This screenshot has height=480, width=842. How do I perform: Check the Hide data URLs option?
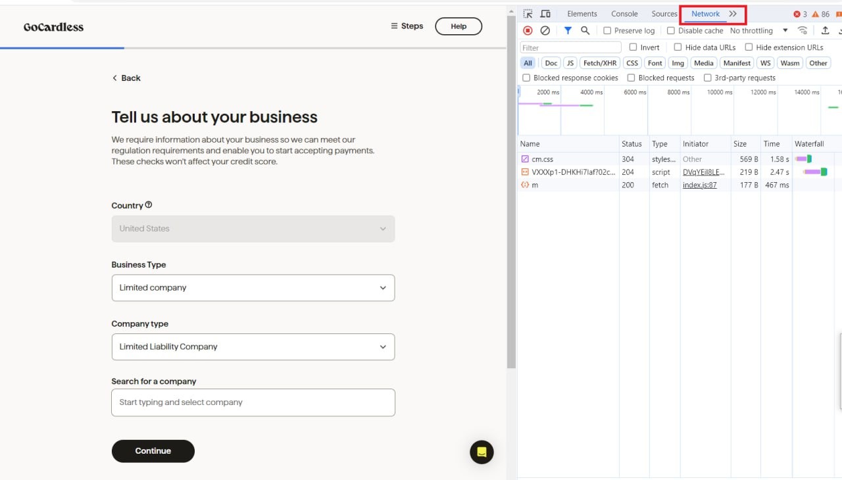678,47
